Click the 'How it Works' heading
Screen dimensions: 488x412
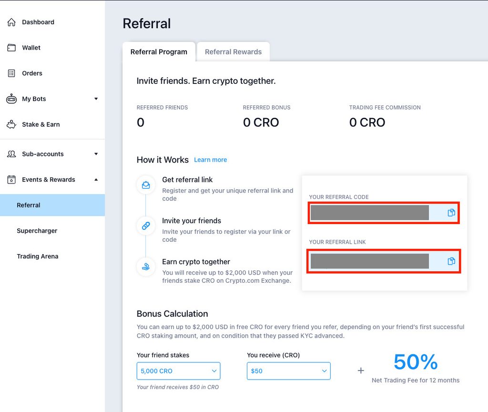[x=163, y=160]
